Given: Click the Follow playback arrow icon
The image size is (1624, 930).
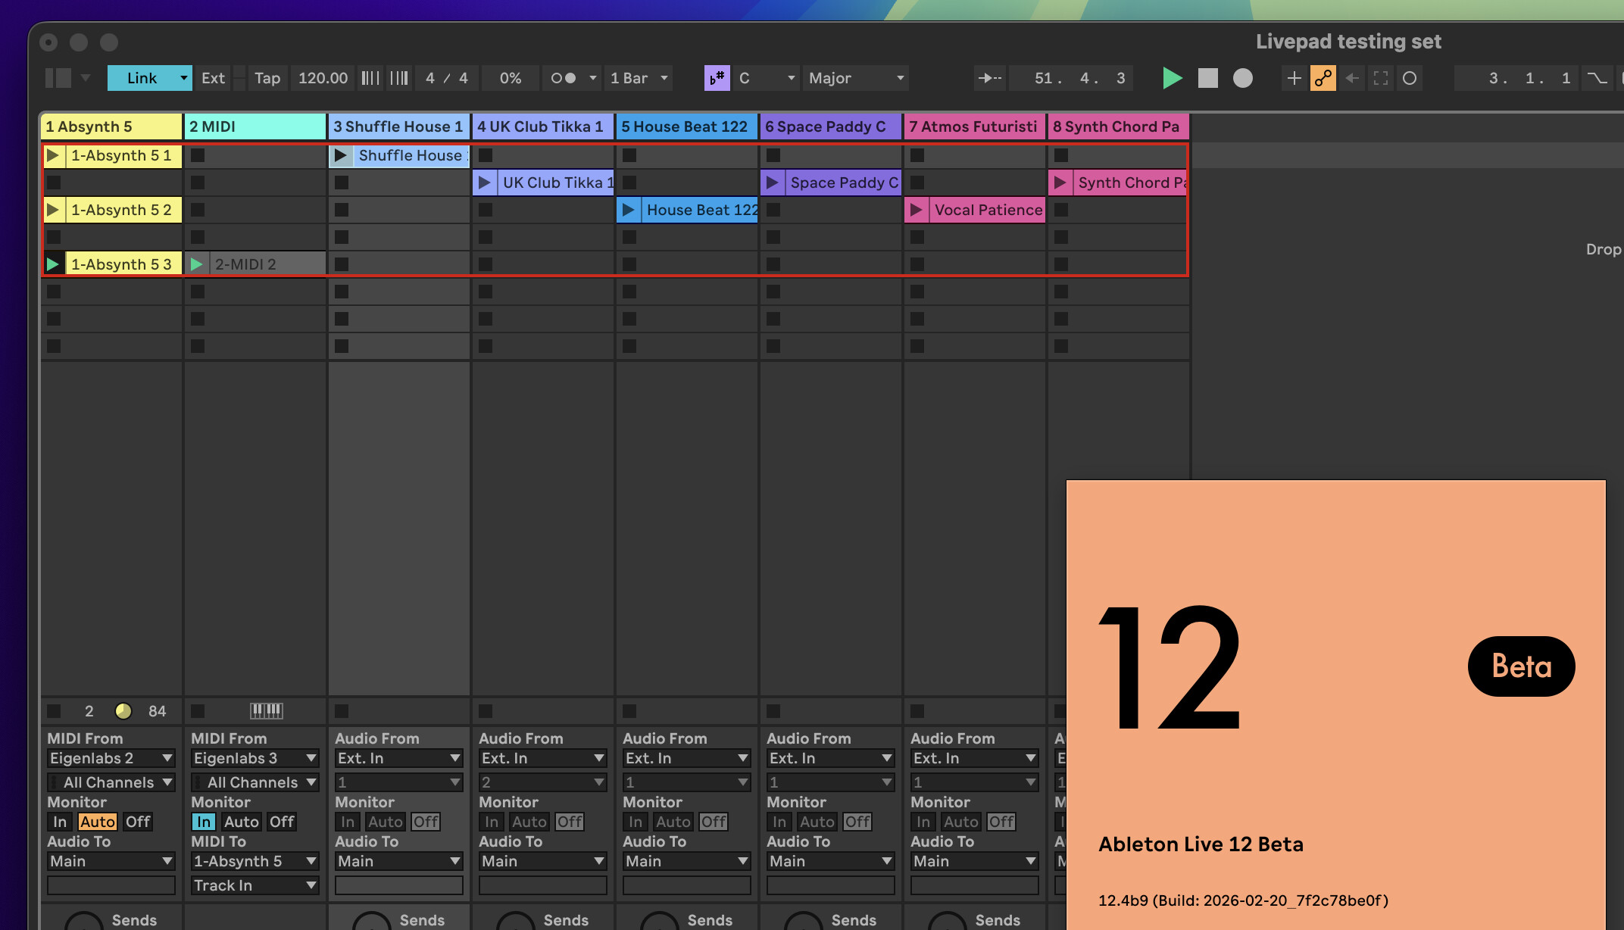Looking at the screenshot, I should [x=989, y=78].
